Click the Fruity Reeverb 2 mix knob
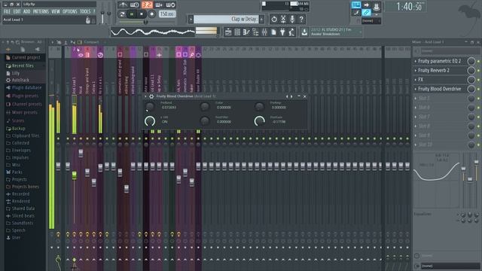The width and height of the screenshot is (482, 271). tap(471, 71)
